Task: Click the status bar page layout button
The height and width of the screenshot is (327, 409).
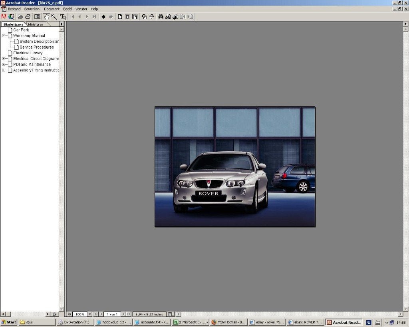Action: tap(170, 314)
